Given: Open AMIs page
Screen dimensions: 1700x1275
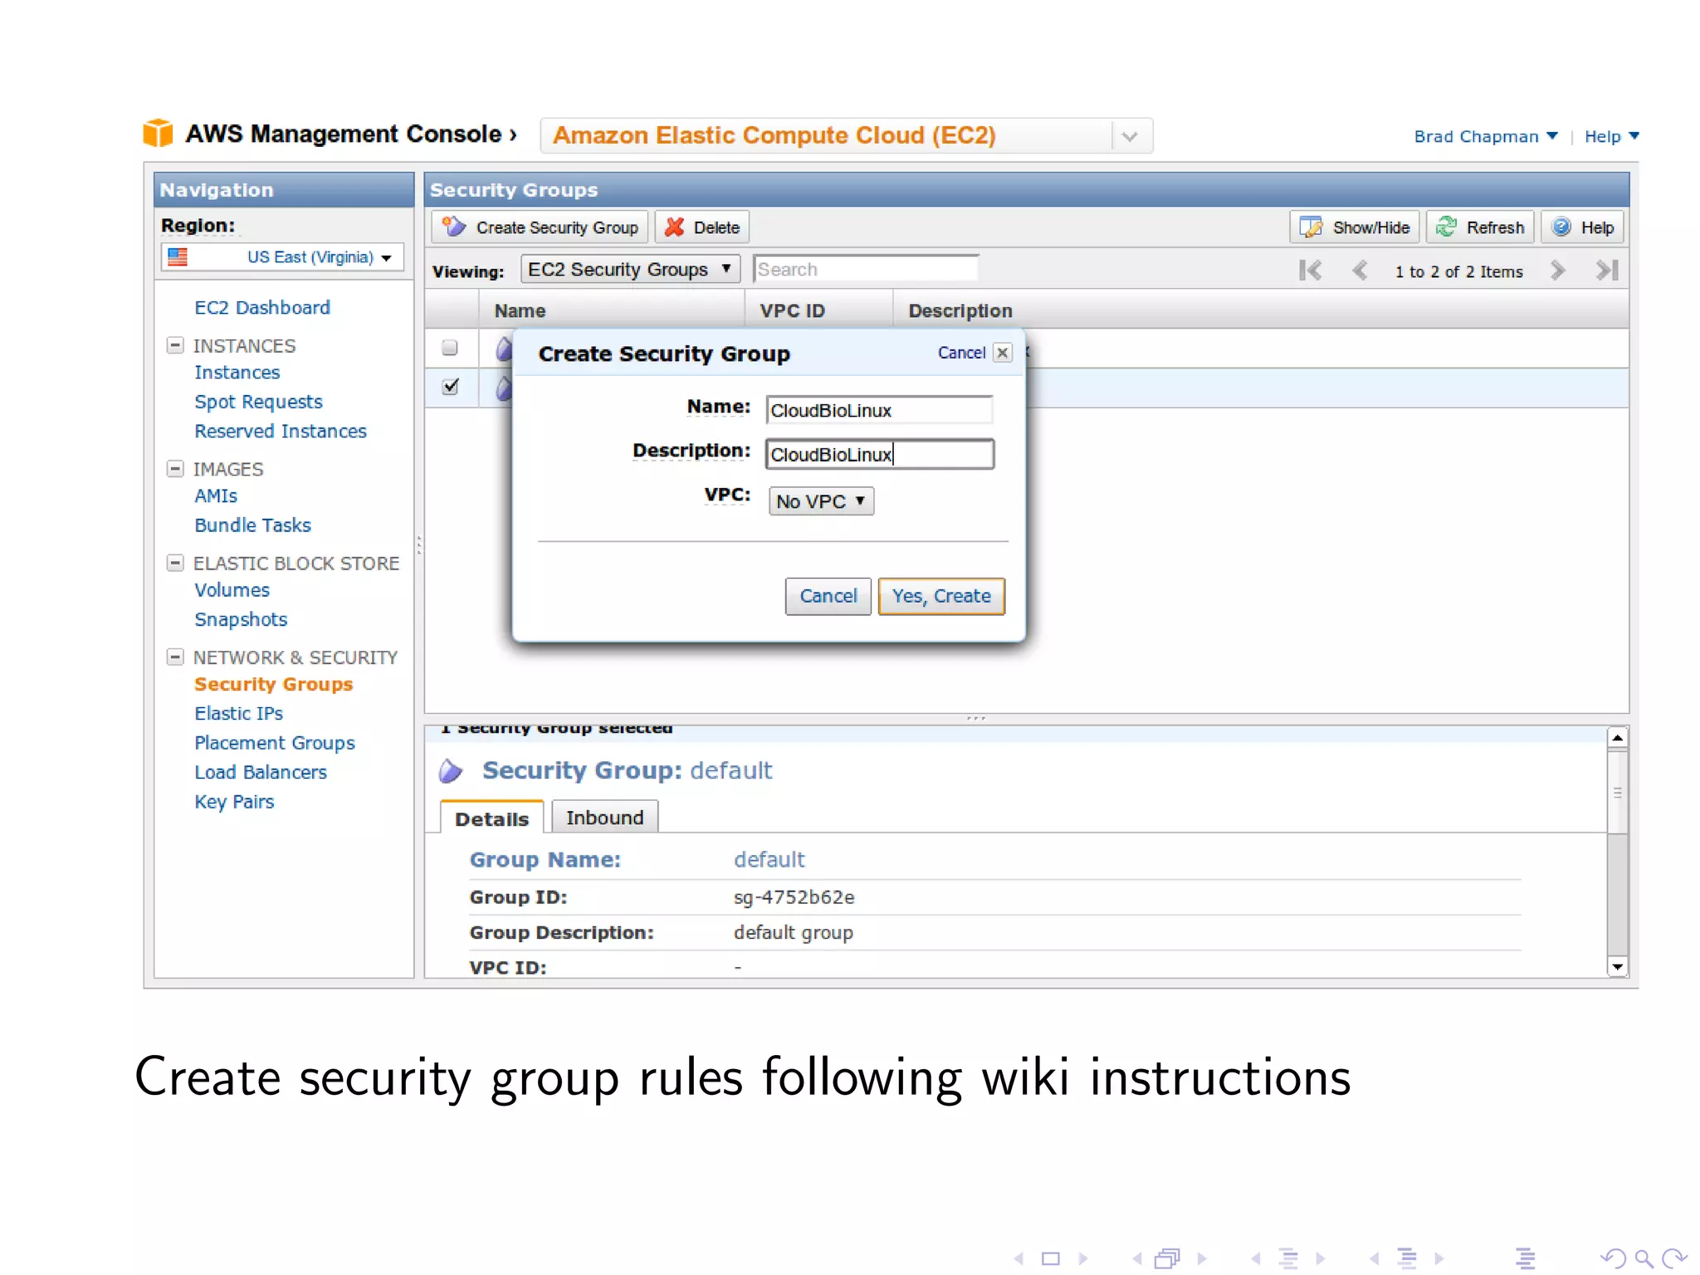Looking at the screenshot, I should (216, 496).
